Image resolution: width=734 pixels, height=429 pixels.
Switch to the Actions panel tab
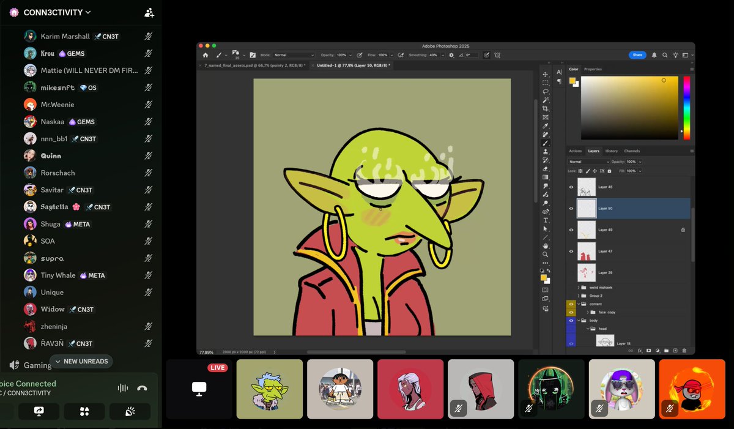coord(576,151)
